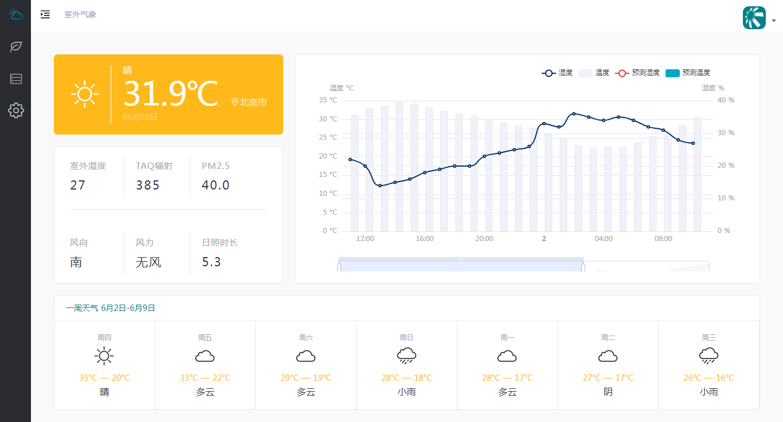Screen dimensions: 783x422
Task: Click the rain cloud icon under 周日
Action: tap(406, 356)
